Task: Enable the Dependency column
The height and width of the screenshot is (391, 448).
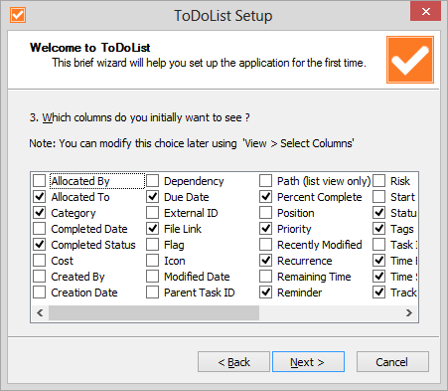Action: tap(153, 181)
